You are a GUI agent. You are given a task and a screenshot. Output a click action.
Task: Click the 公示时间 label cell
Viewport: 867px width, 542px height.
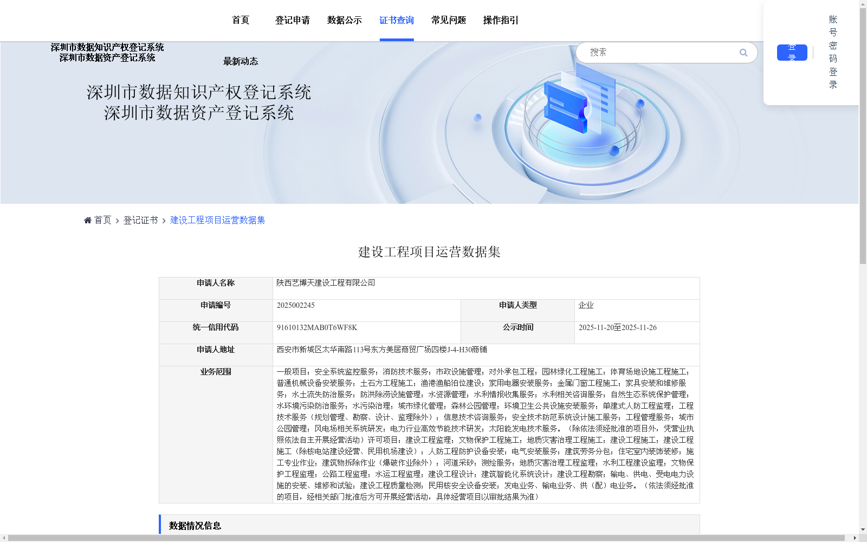pos(517,333)
